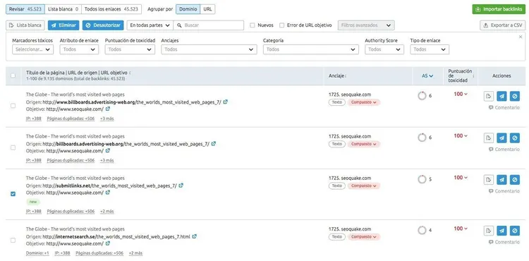529x261 pixels.
Task: Expand Filtros avanzados dropdown
Action: click(x=366, y=25)
